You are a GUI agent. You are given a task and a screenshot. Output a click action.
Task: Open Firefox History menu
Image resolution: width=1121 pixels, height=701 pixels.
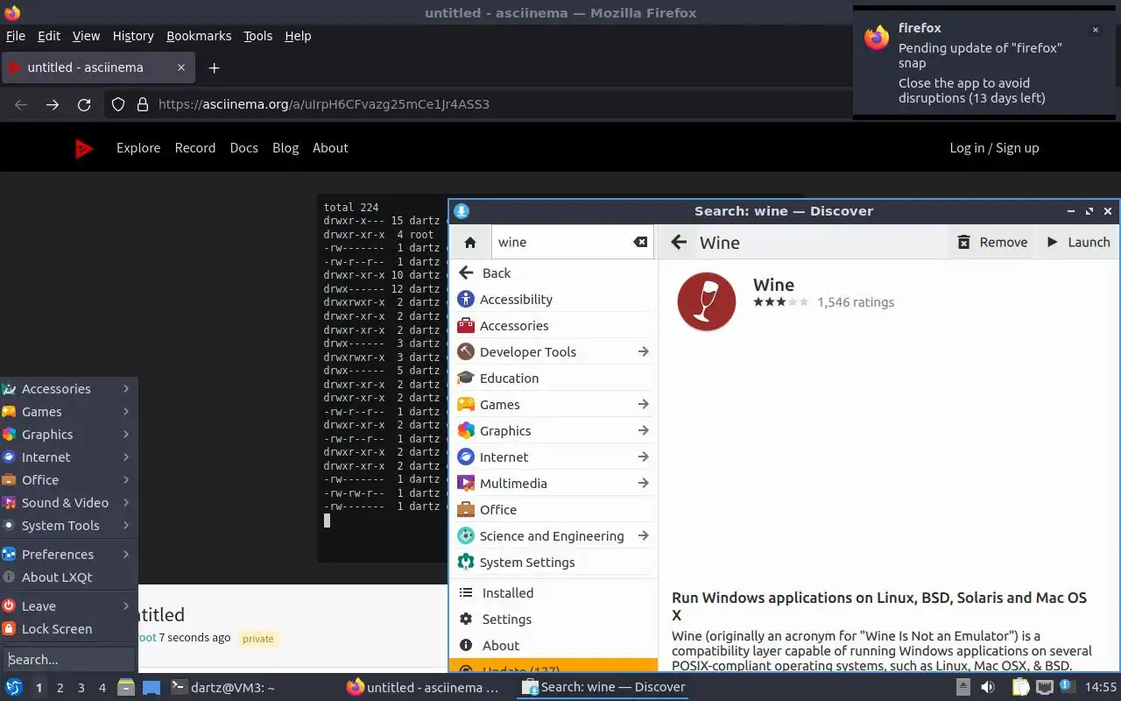pos(133,36)
